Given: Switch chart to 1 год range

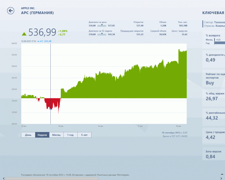Looking at the screenshot, I should point(70,135).
